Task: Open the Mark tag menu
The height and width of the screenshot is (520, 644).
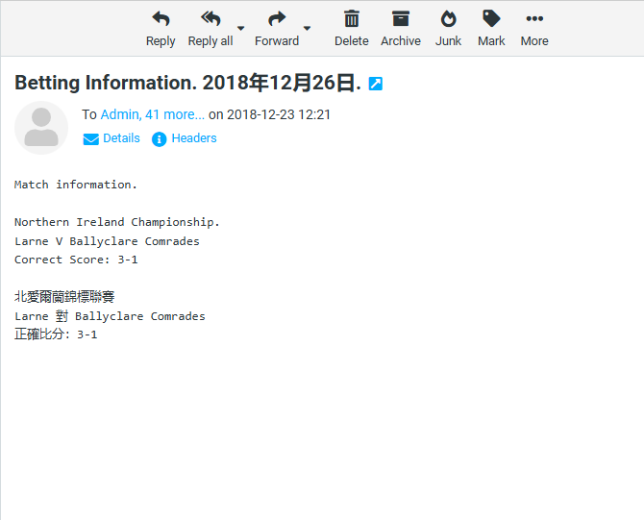Action: click(491, 28)
